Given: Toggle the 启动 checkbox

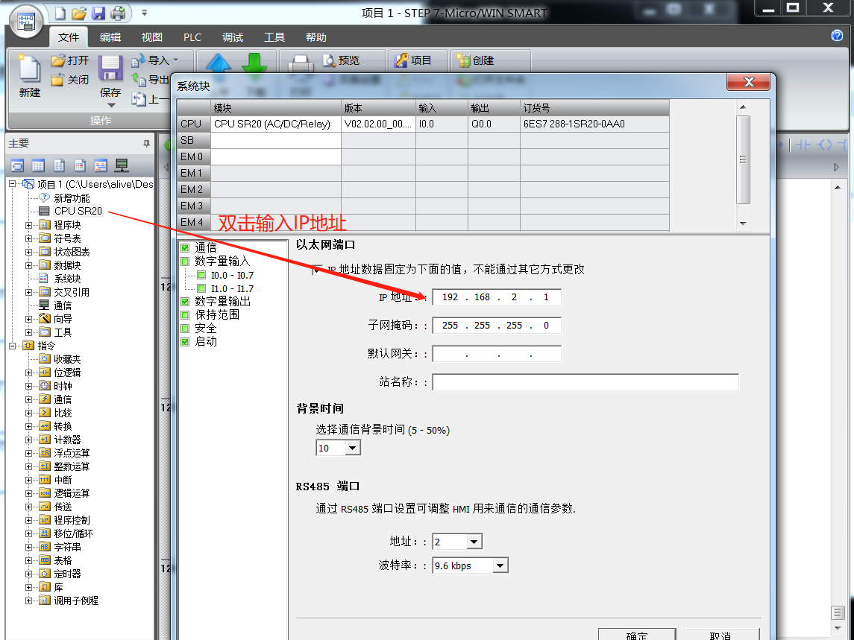Looking at the screenshot, I should click(x=185, y=342).
